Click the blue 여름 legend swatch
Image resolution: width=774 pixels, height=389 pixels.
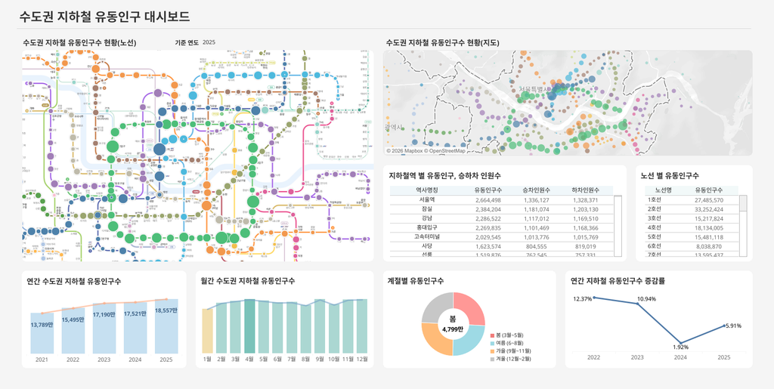click(x=491, y=343)
